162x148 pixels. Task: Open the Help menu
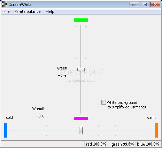50,11
